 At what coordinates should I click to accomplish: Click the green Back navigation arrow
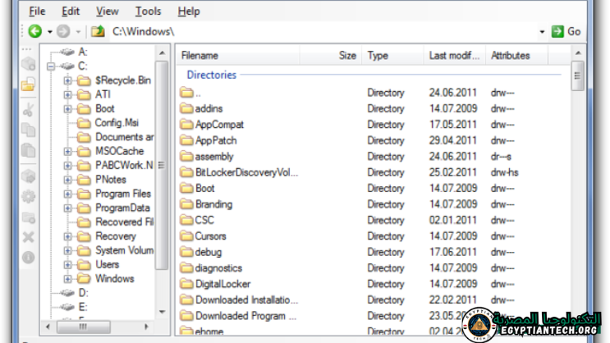pos(34,31)
